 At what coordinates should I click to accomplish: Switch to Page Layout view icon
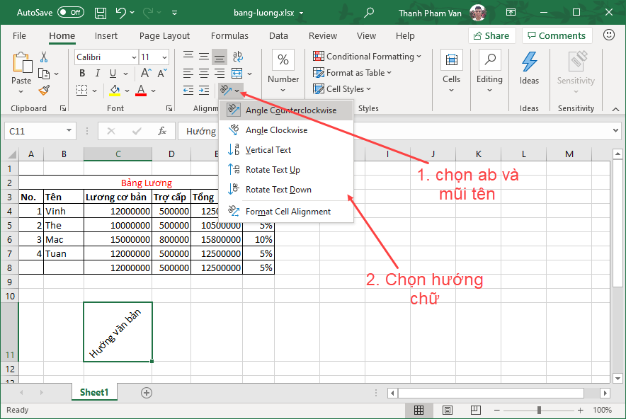pos(448,410)
